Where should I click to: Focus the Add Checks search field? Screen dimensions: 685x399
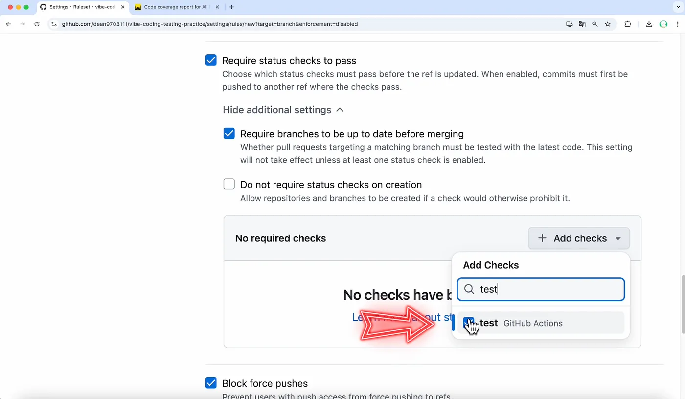[541, 289]
